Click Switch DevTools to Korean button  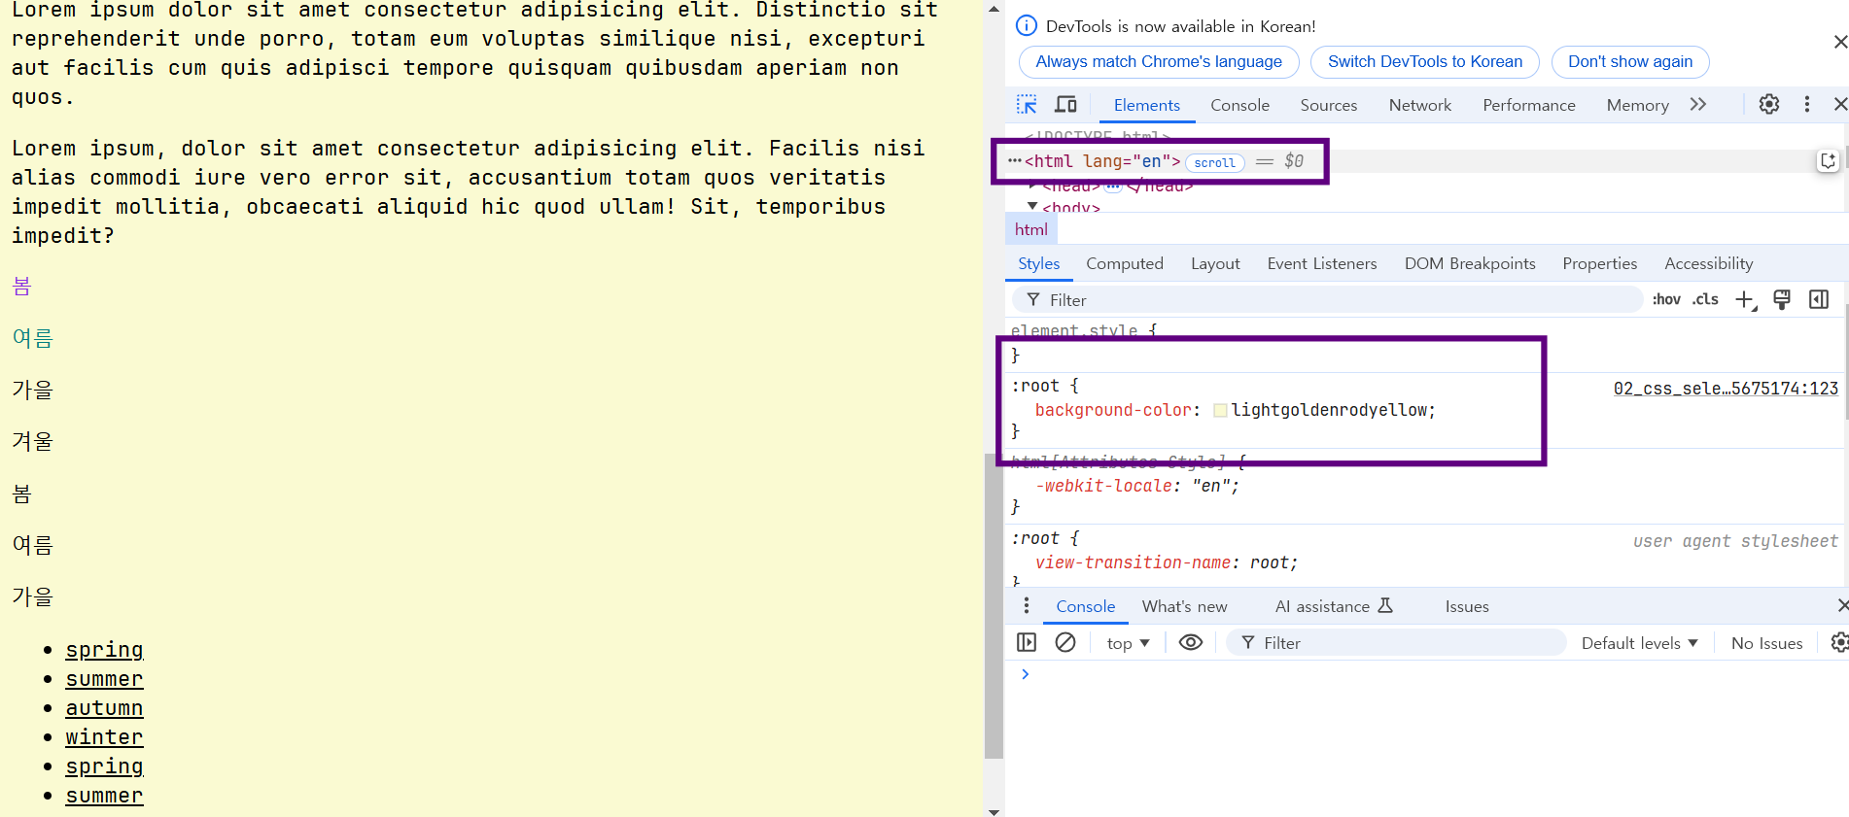coord(1425,61)
